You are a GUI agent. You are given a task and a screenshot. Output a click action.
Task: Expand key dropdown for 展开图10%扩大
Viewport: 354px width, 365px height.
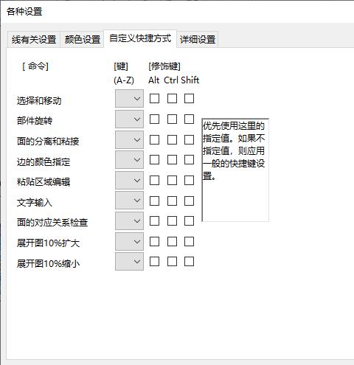coord(129,242)
